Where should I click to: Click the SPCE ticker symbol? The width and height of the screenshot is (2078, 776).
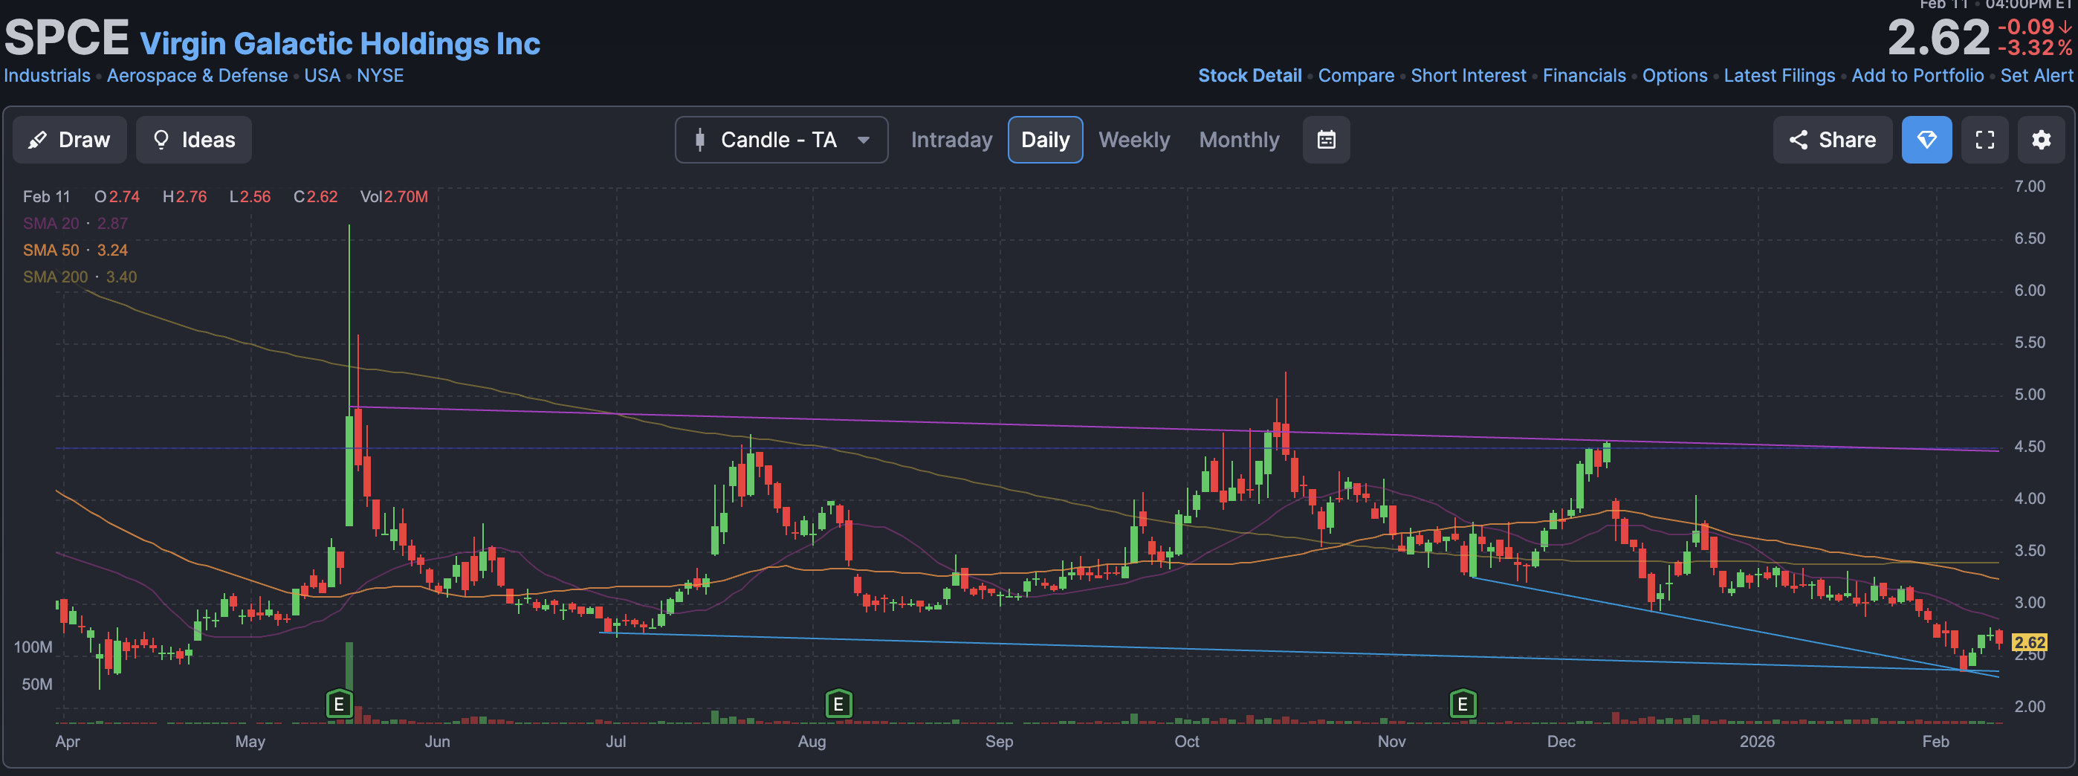click(x=67, y=37)
